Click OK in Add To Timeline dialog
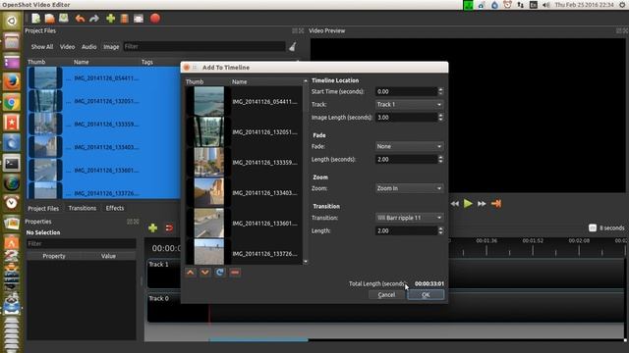Screen dimensions: 629x353 (x=426, y=295)
